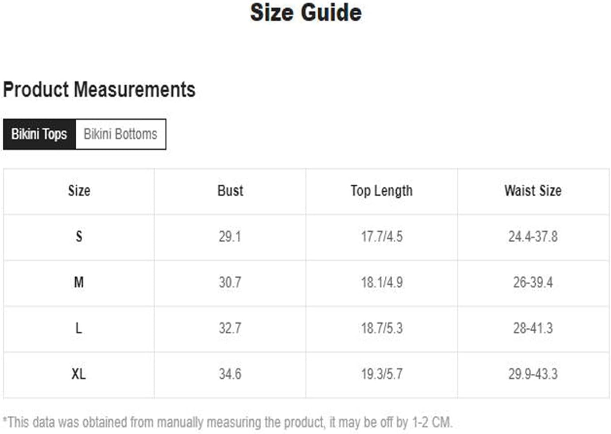This screenshot has height=434, width=611.
Task: Select the XL size row label
Action: click(x=79, y=374)
